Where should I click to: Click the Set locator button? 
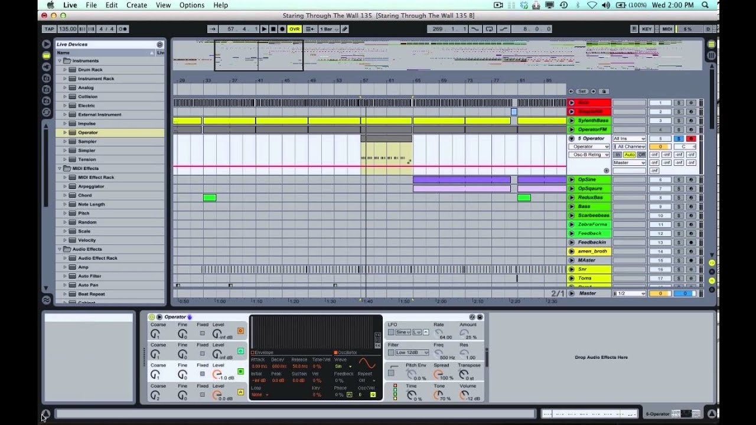(x=582, y=91)
